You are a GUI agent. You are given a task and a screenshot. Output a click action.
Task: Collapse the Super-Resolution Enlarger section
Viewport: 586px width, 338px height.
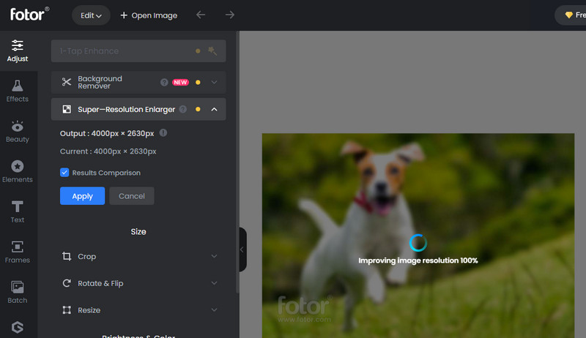pos(214,110)
